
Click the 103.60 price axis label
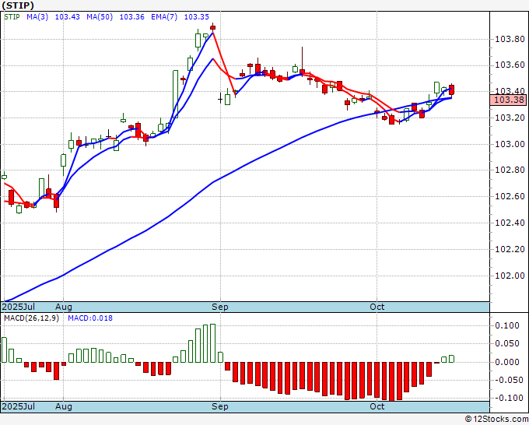pyautogui.click(x=510, y=65)
